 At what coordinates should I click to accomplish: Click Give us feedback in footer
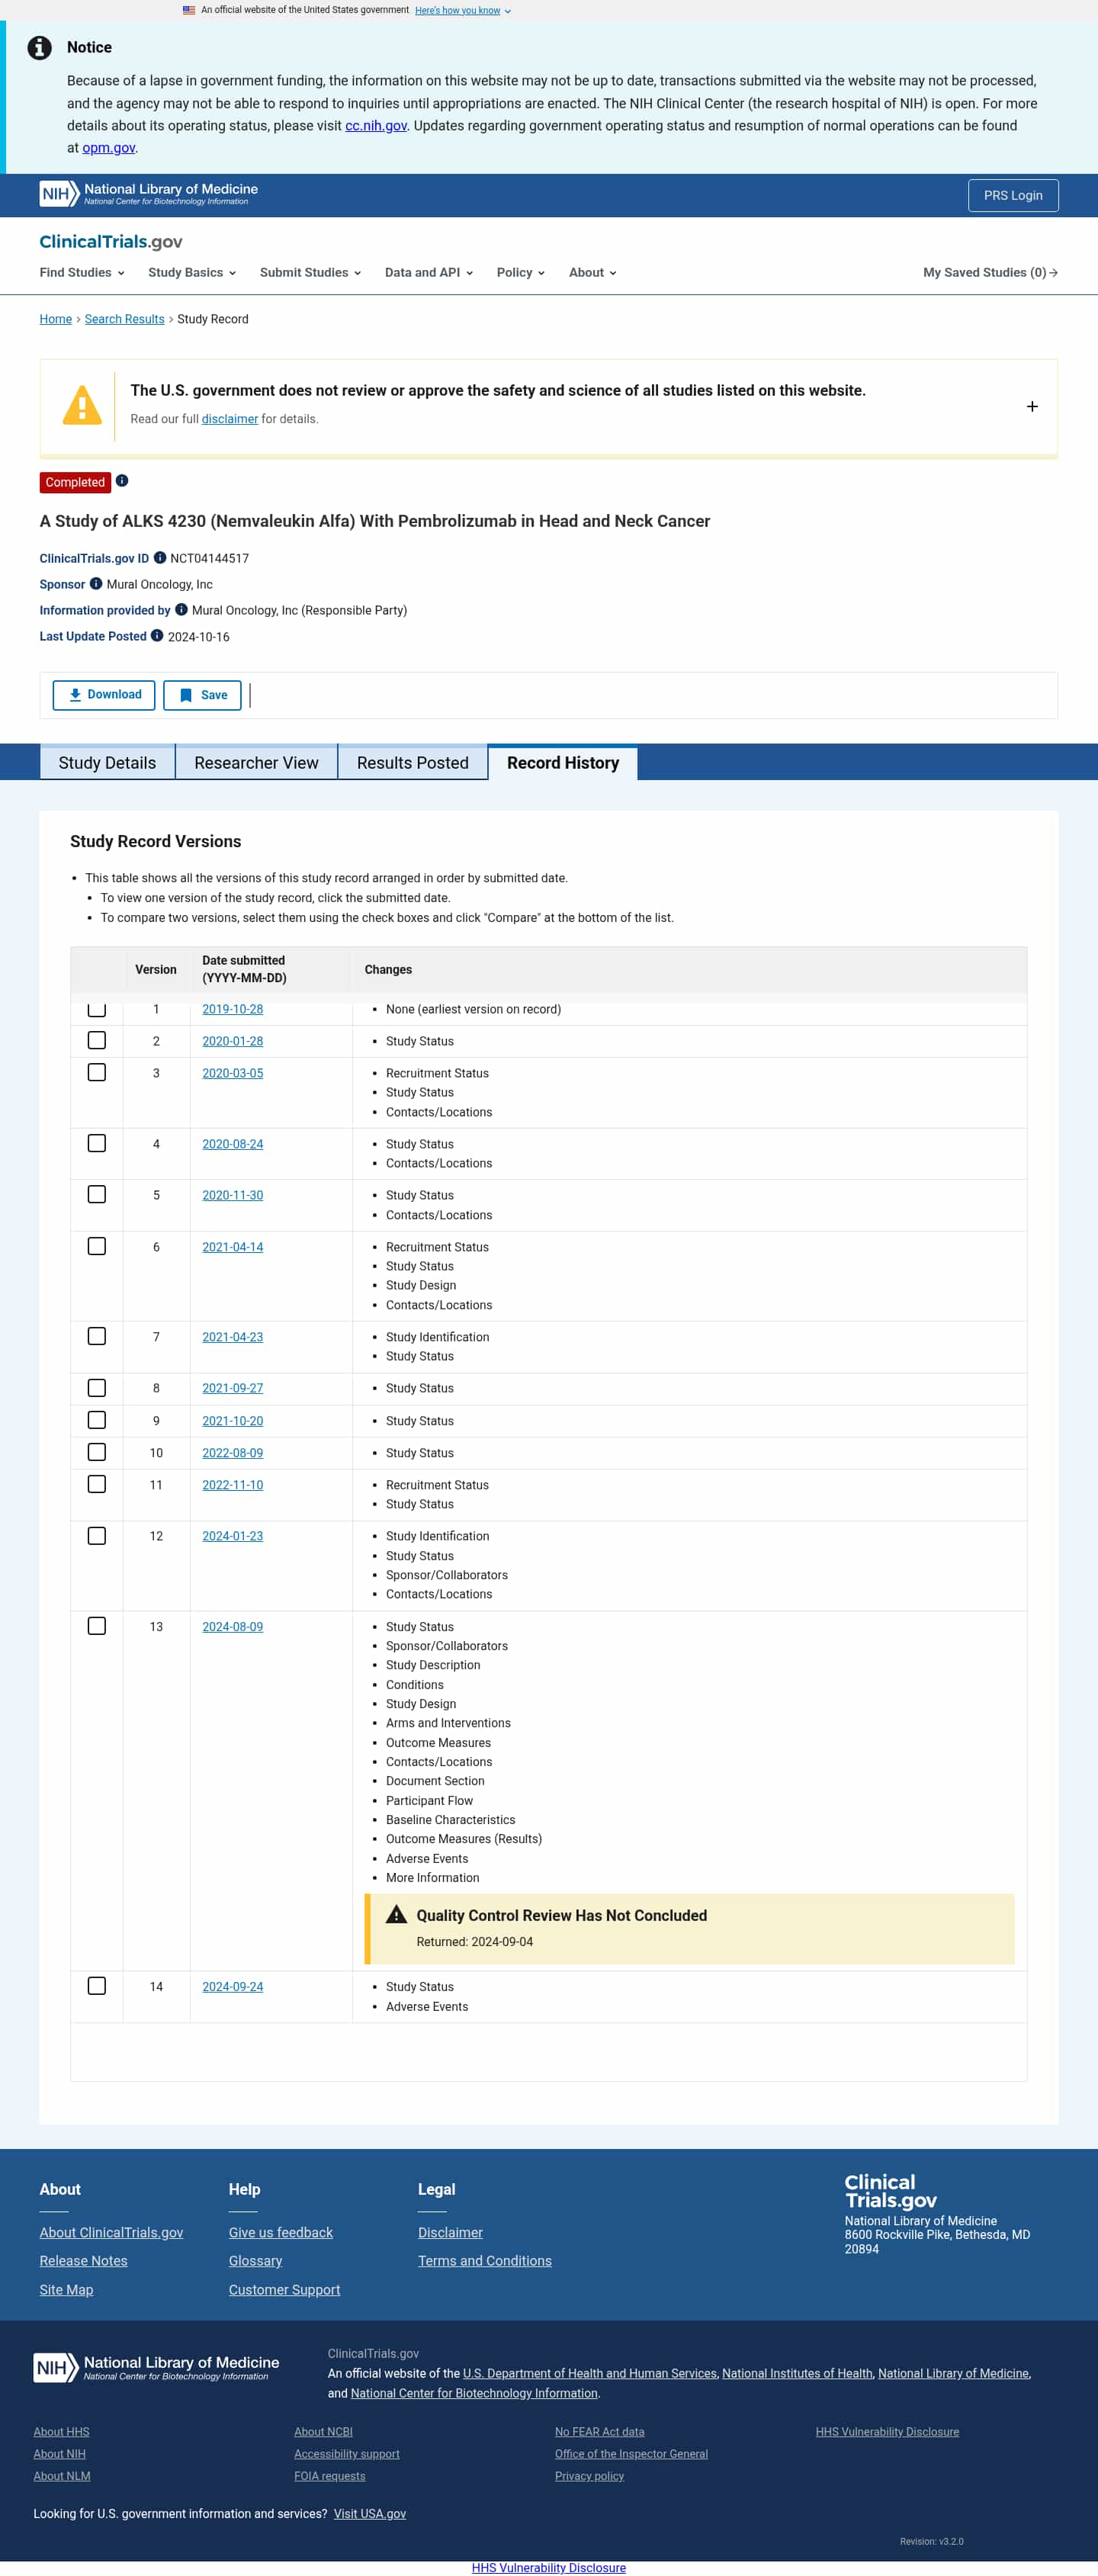click(281, 2234)
